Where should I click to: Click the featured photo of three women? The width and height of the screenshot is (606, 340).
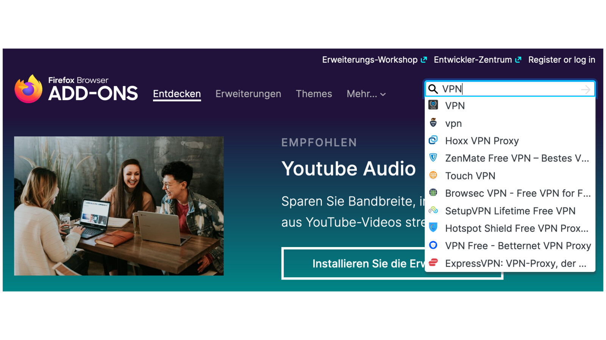click(x=119, y=206)
